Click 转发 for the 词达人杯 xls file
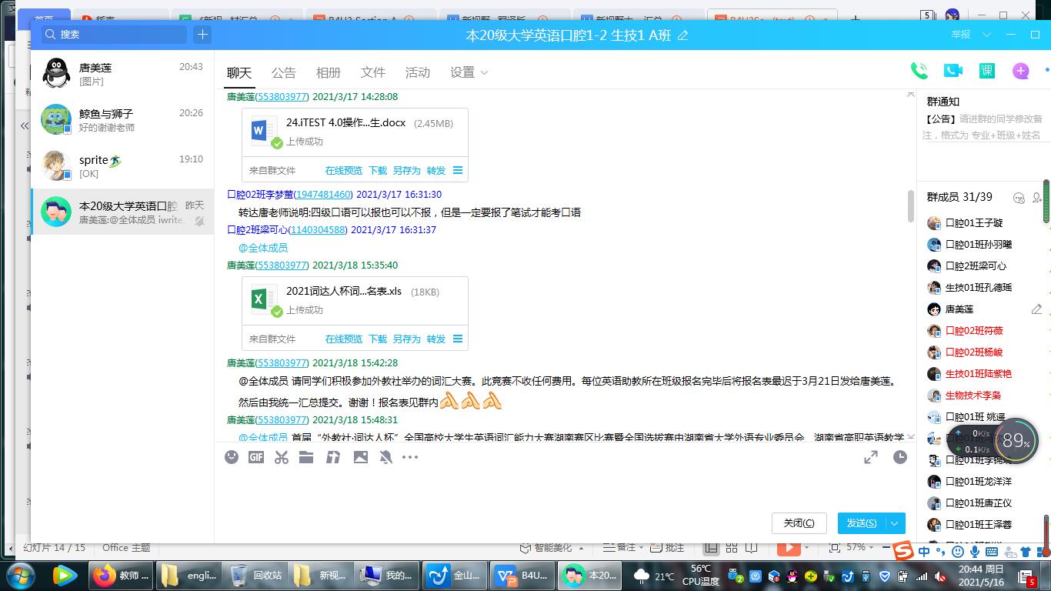 click(x=436, y=339)
